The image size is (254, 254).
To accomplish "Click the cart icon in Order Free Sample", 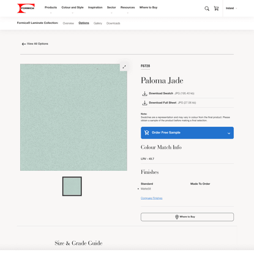I will 146,133.
